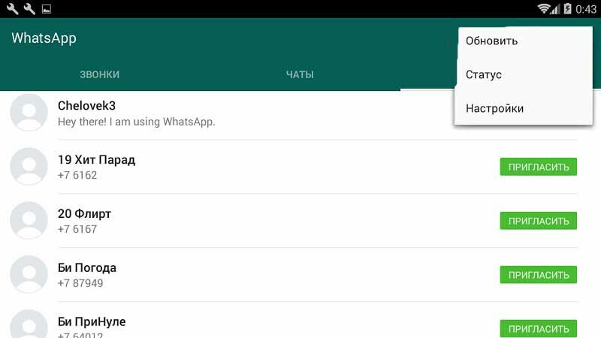Invite 20 Флирт using ПРИГЛАСИТЬ button

538,221
